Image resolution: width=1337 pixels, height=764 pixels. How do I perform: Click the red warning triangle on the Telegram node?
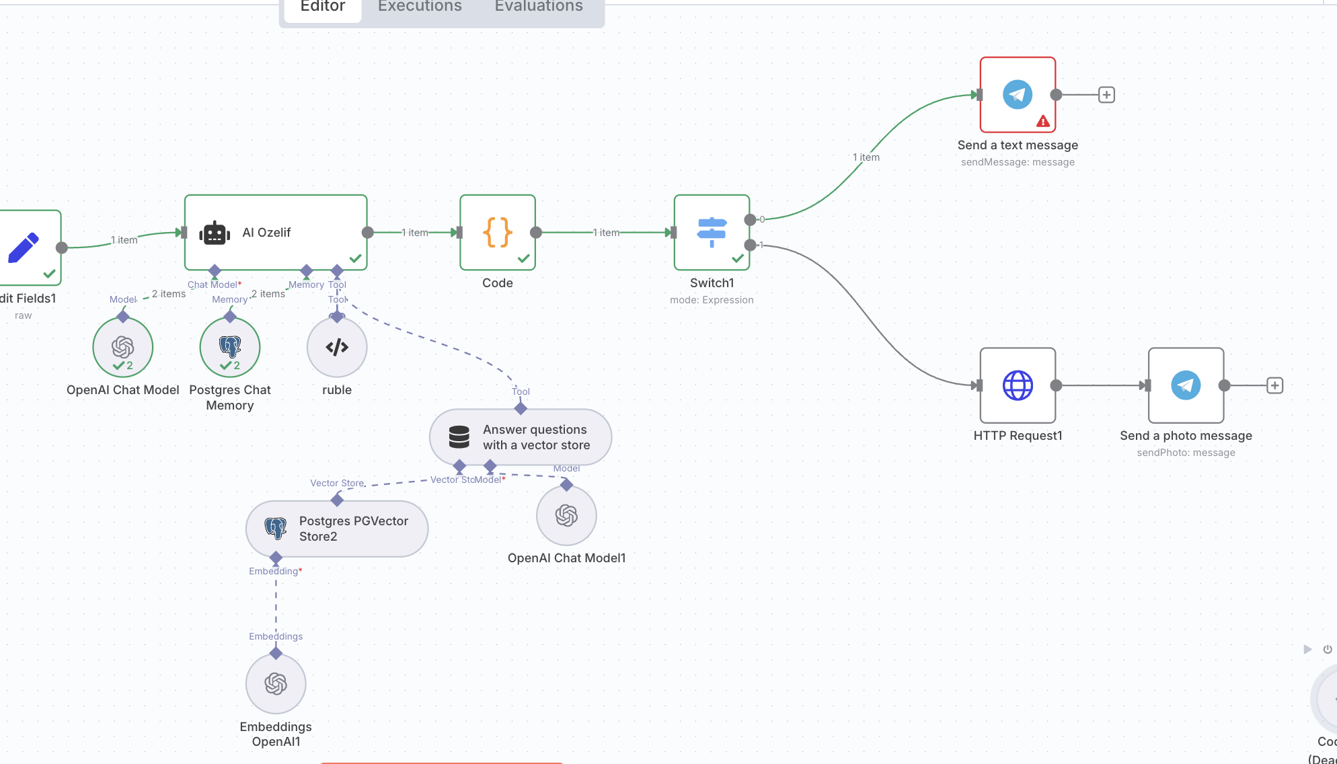tap(1043, 121)
